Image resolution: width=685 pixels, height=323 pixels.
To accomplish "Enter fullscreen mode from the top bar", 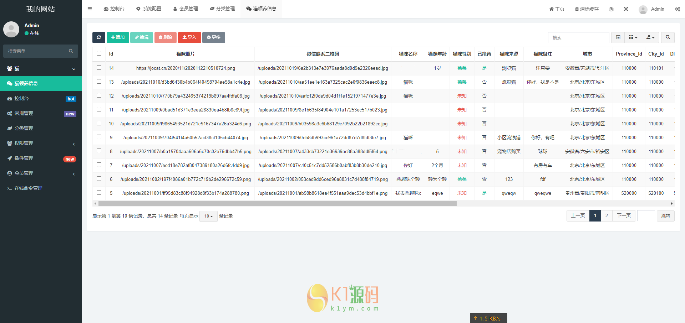I will pyautogui.click(x=626, y=9).
